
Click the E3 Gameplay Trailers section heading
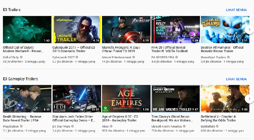pos(21,79)
